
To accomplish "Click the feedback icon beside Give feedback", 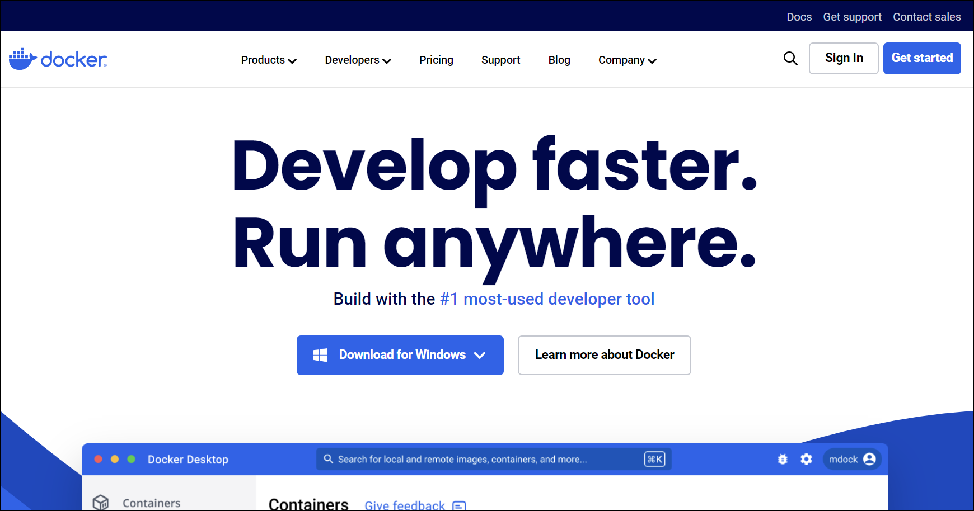I will pos(459,505).
